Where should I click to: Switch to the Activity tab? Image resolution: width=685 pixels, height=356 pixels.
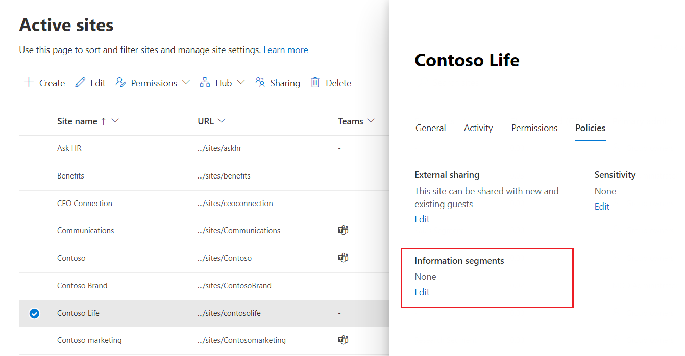[478, 128]
